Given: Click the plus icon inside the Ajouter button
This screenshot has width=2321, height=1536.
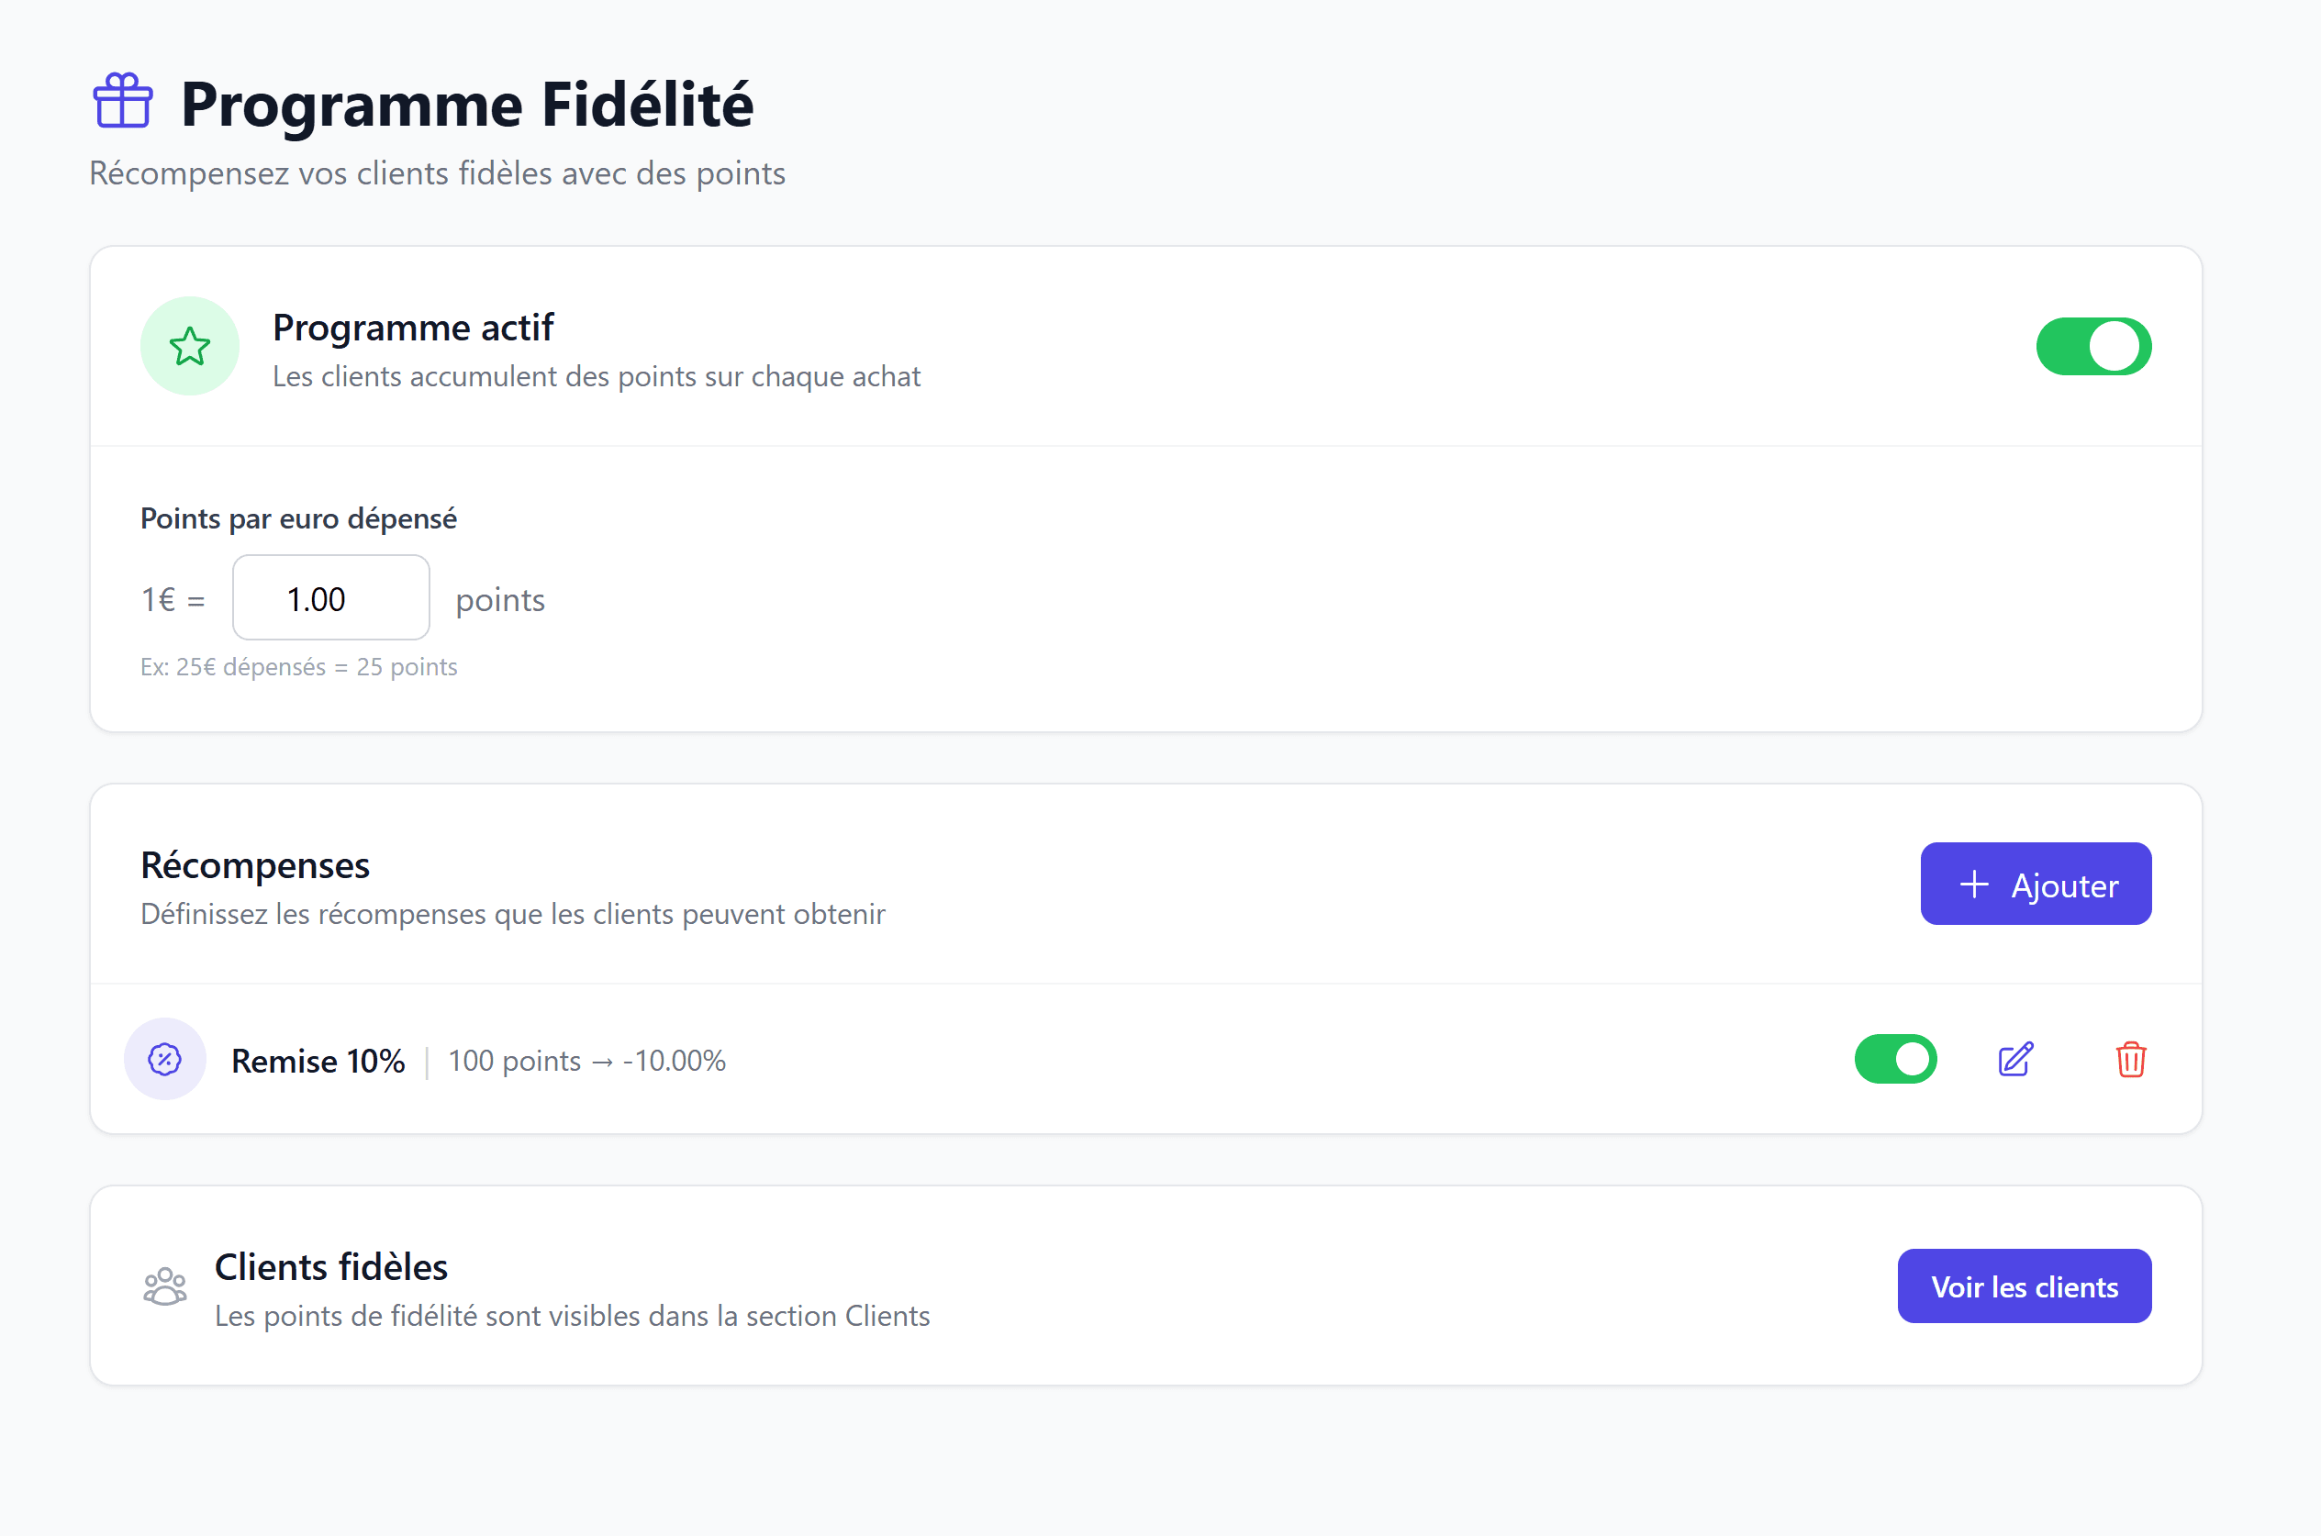Looking at the screenshot, I should click(x=1973, y=884).
